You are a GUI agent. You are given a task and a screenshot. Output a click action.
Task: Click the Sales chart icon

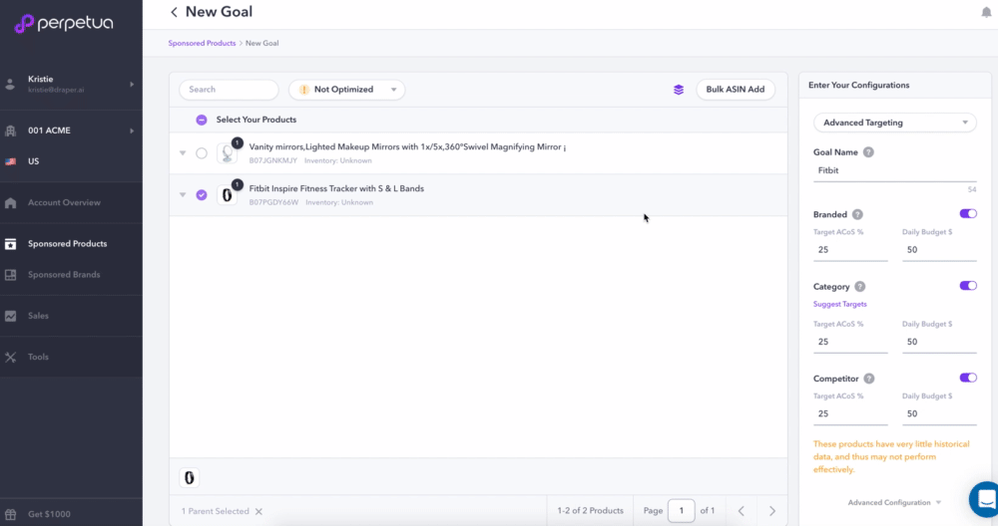point(10,316)
